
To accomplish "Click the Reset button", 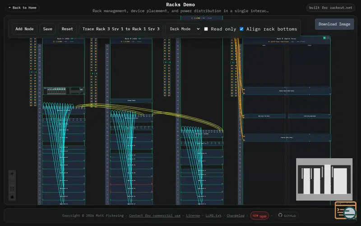I will pos(67,29).
